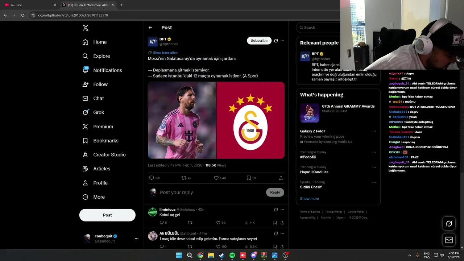Click the Profile icon in the sidebar
Screen dimensions: 464x261
click(x=85, y=183)
